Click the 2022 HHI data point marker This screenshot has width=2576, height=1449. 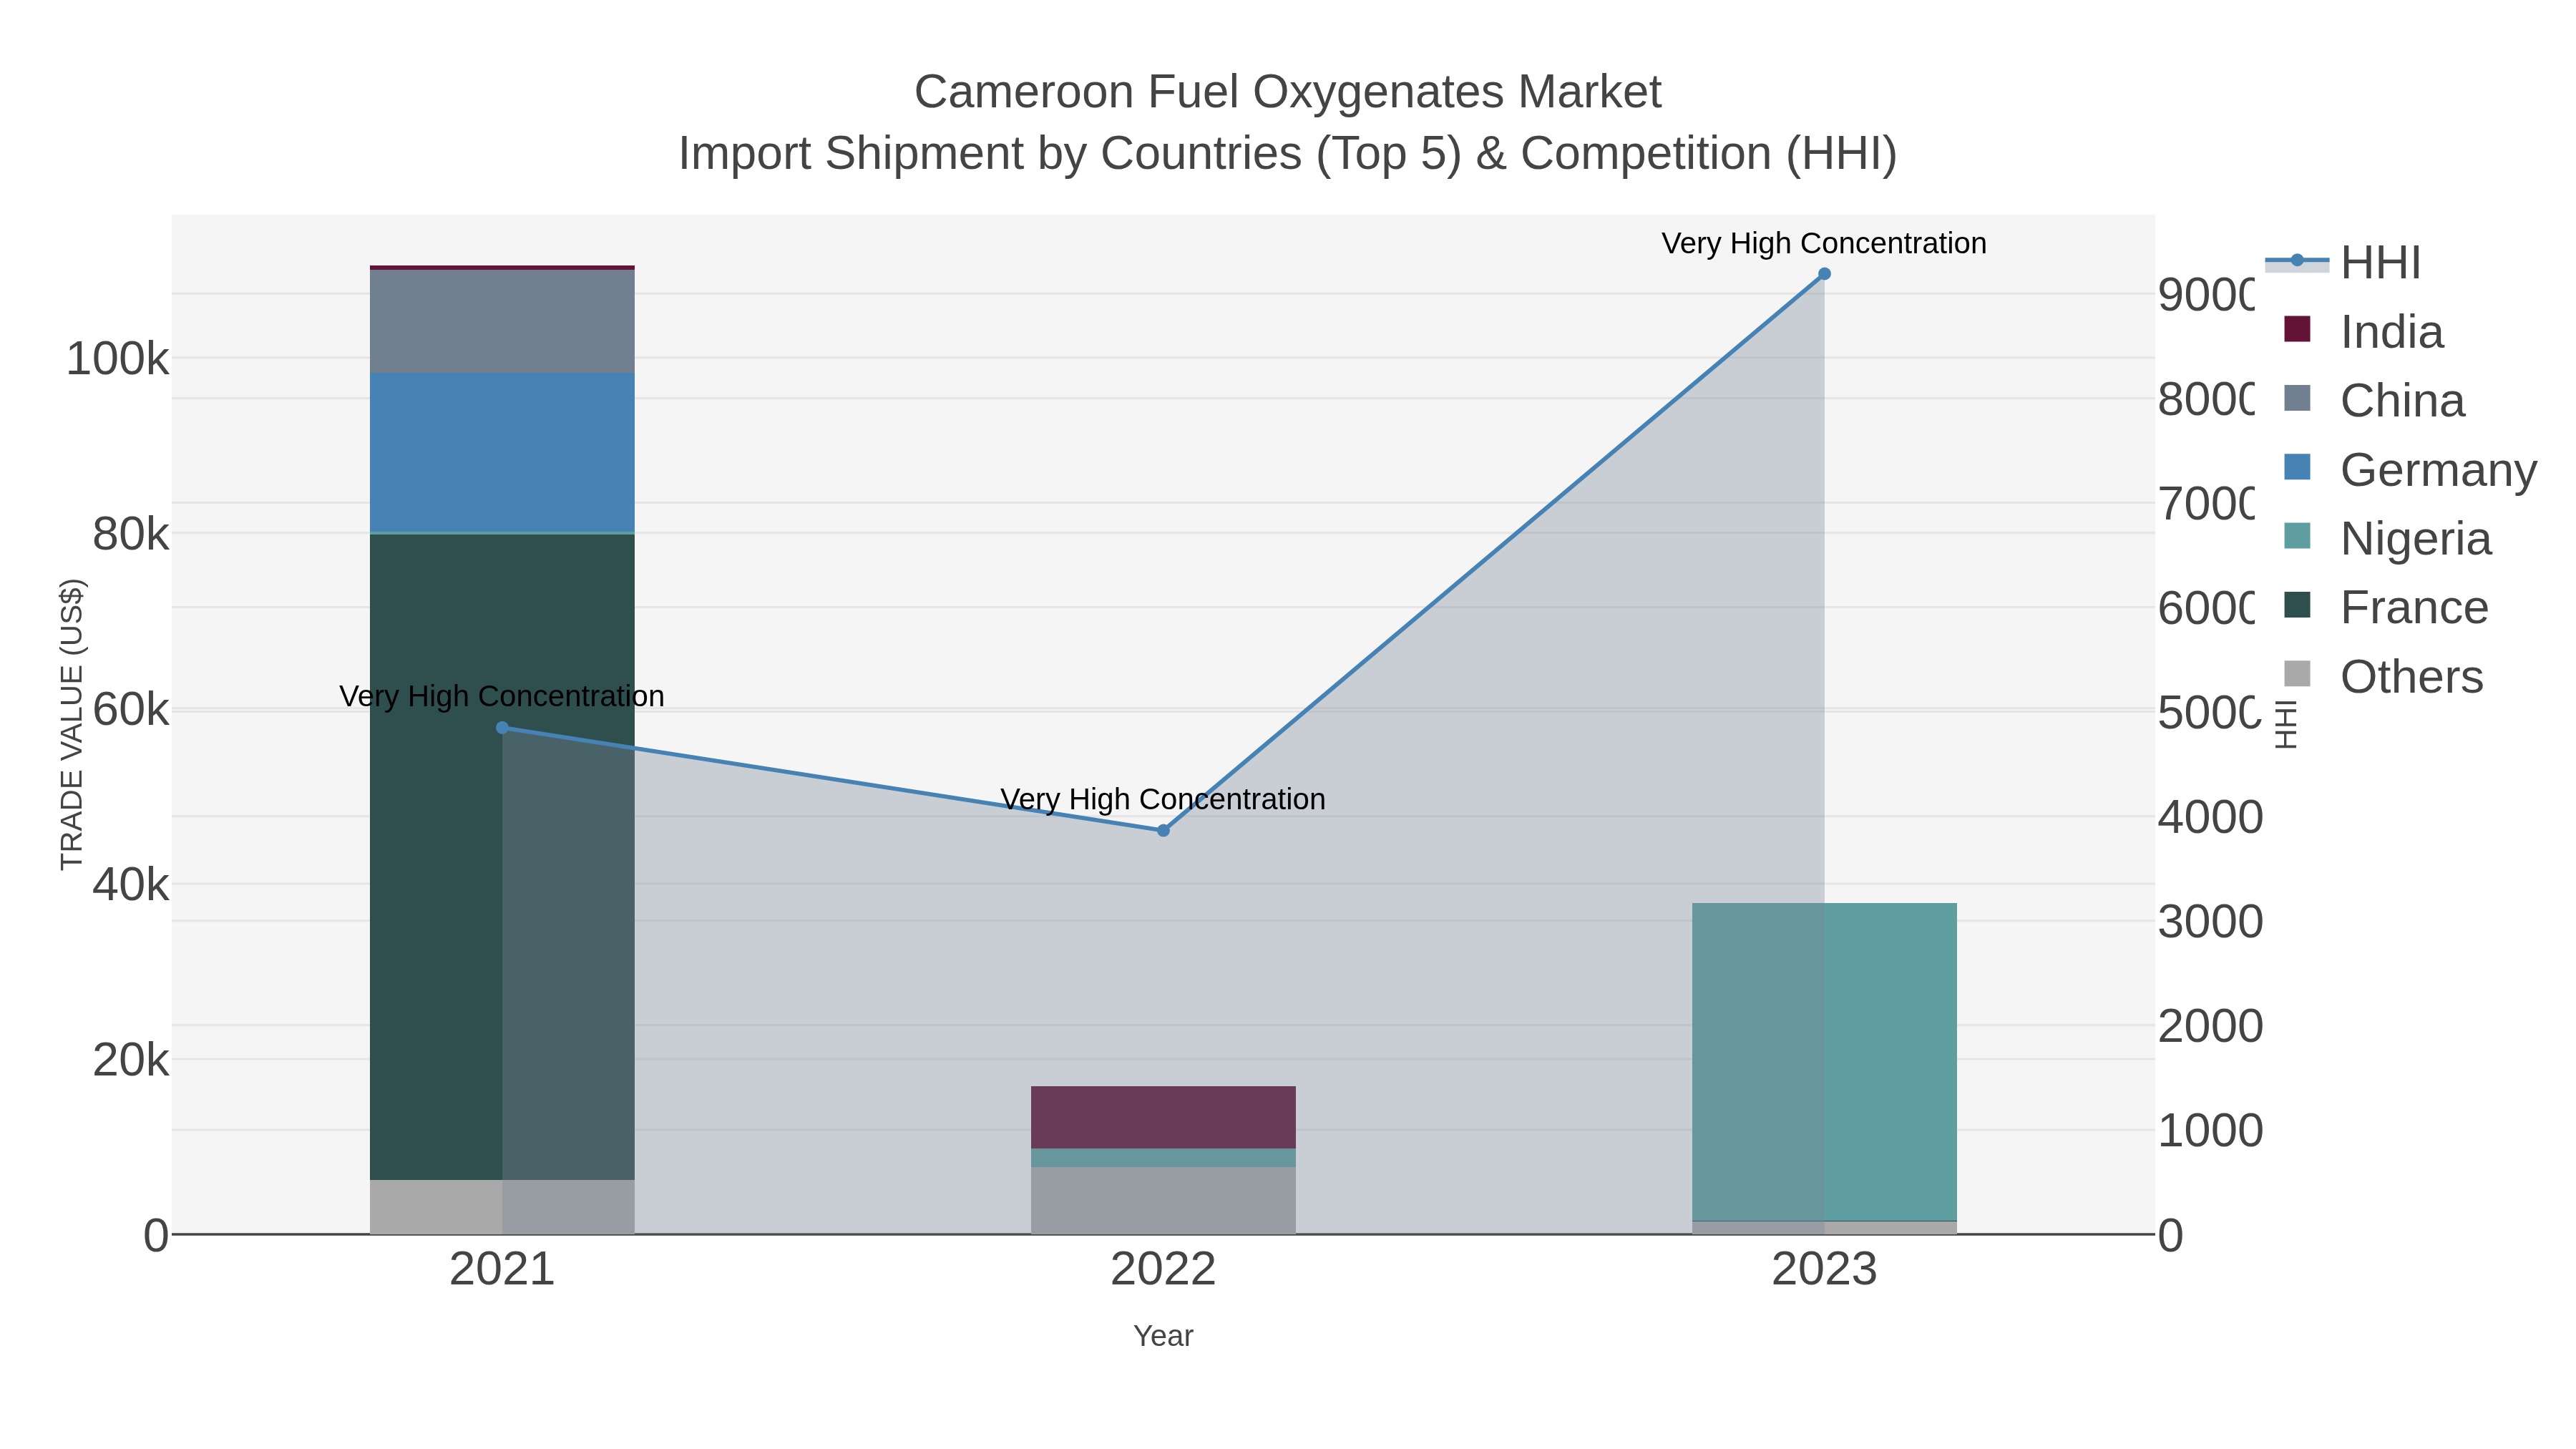pyautogui.click(x=1163, y=831)
